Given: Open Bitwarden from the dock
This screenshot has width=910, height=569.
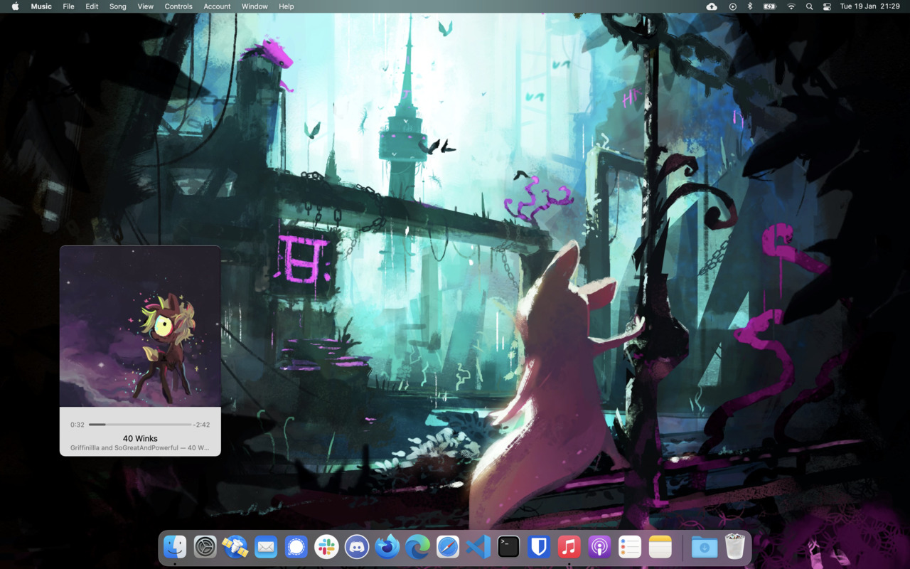Looking at the screenshot, I should coord(539,547).
